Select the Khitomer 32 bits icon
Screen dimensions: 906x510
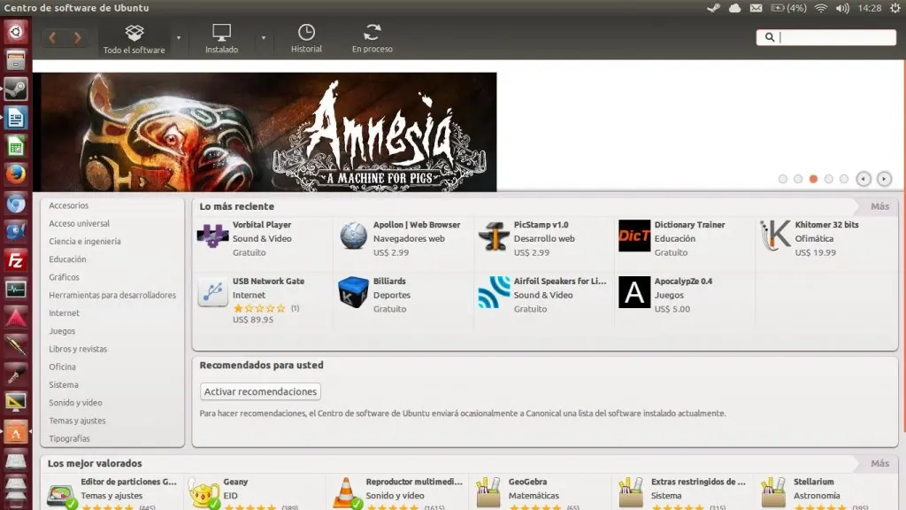pos(775,236)
